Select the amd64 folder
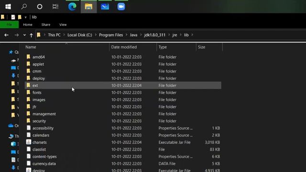This screenshot has height=172, width=306. coord(39,57)
